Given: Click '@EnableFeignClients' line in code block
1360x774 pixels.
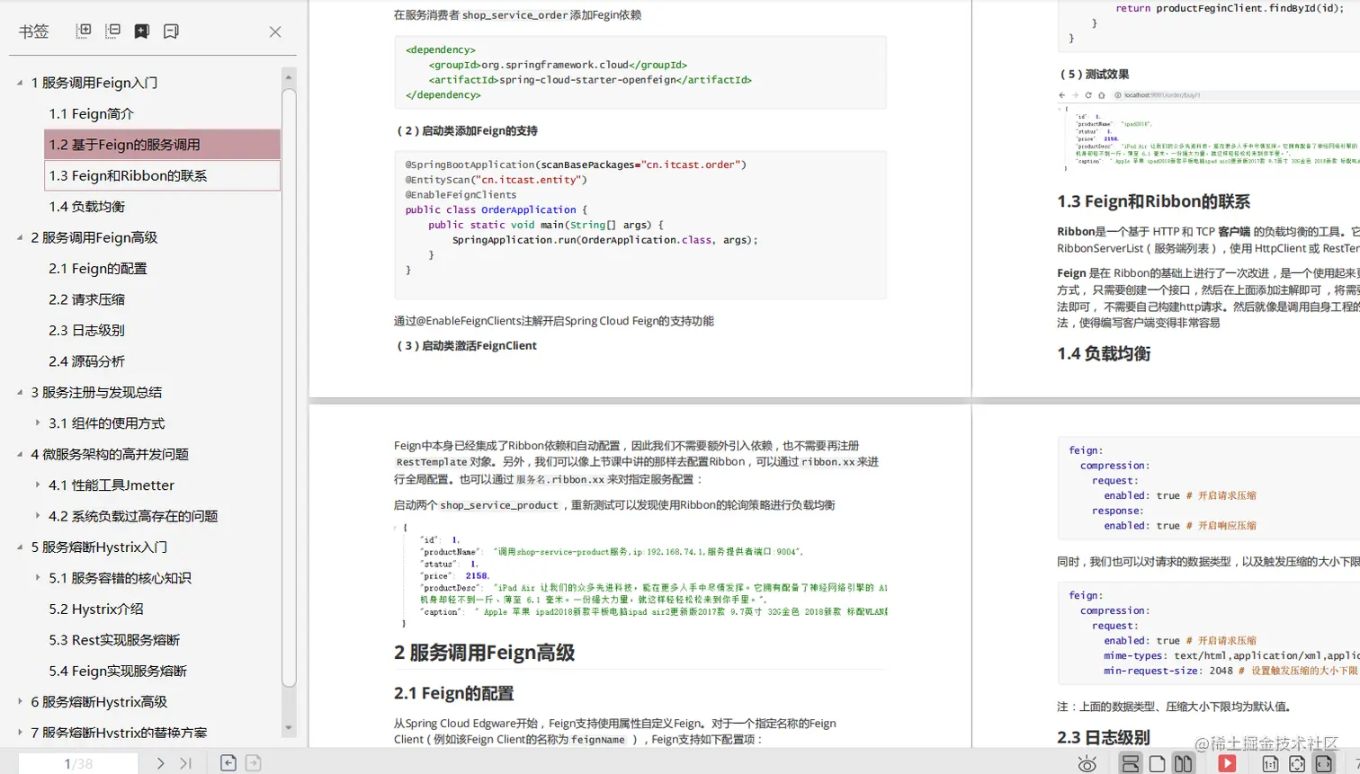Looking at the screenshot, I should click(461, 194).
